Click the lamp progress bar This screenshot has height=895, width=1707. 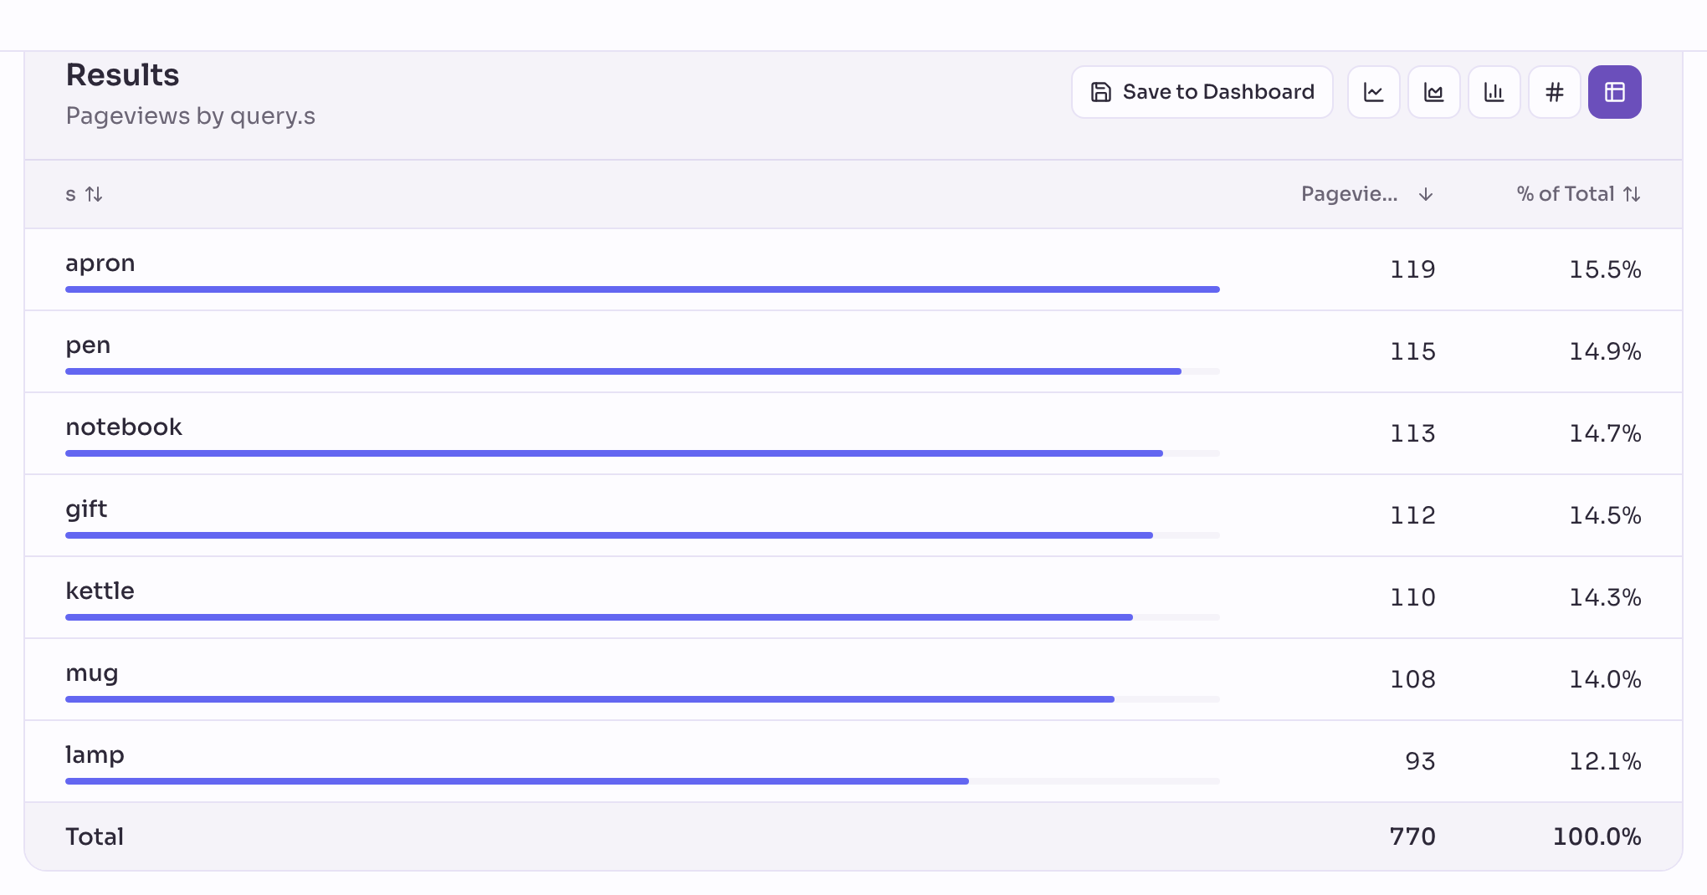tap(643, 781)
